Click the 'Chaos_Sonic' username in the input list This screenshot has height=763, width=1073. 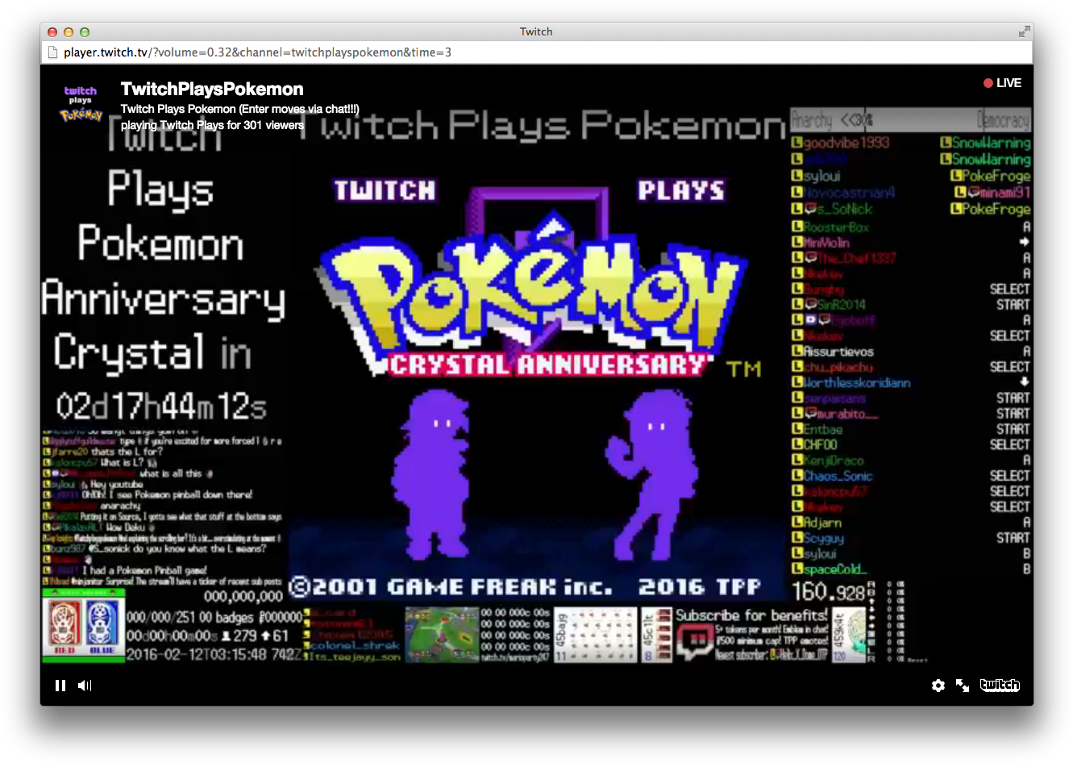click(838, 477)
